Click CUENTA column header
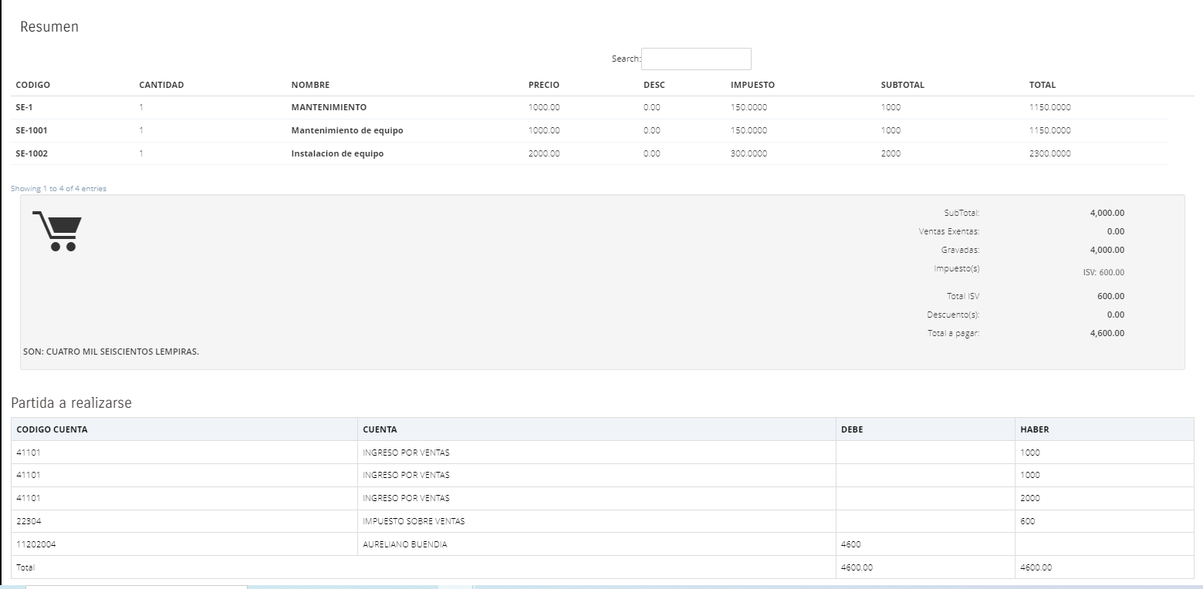Image resolution: width=1203 pixels, height=589 pixels. 380,429
